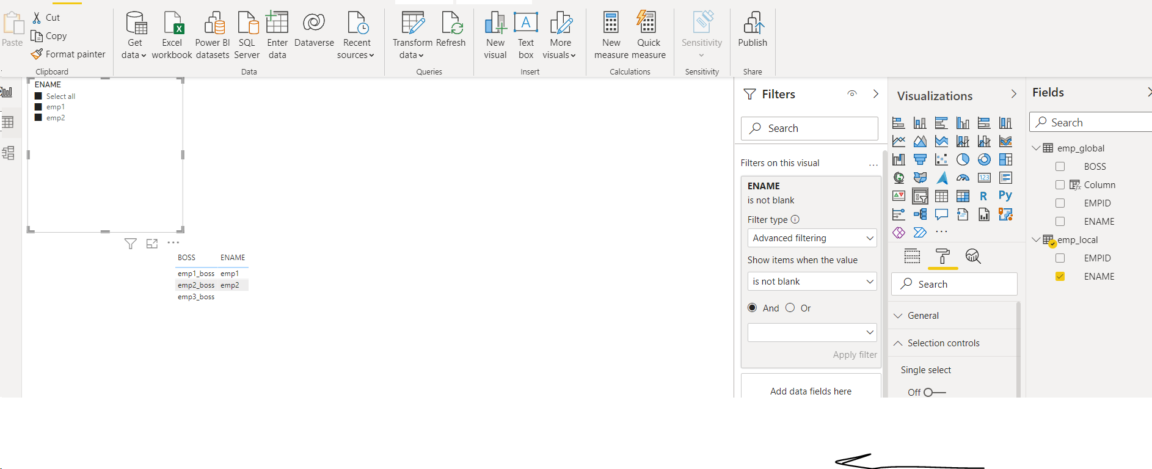Image resolution: width=1152 pixels, height=469 pixels.
Task: Activate Format painter
Action: 68,54
